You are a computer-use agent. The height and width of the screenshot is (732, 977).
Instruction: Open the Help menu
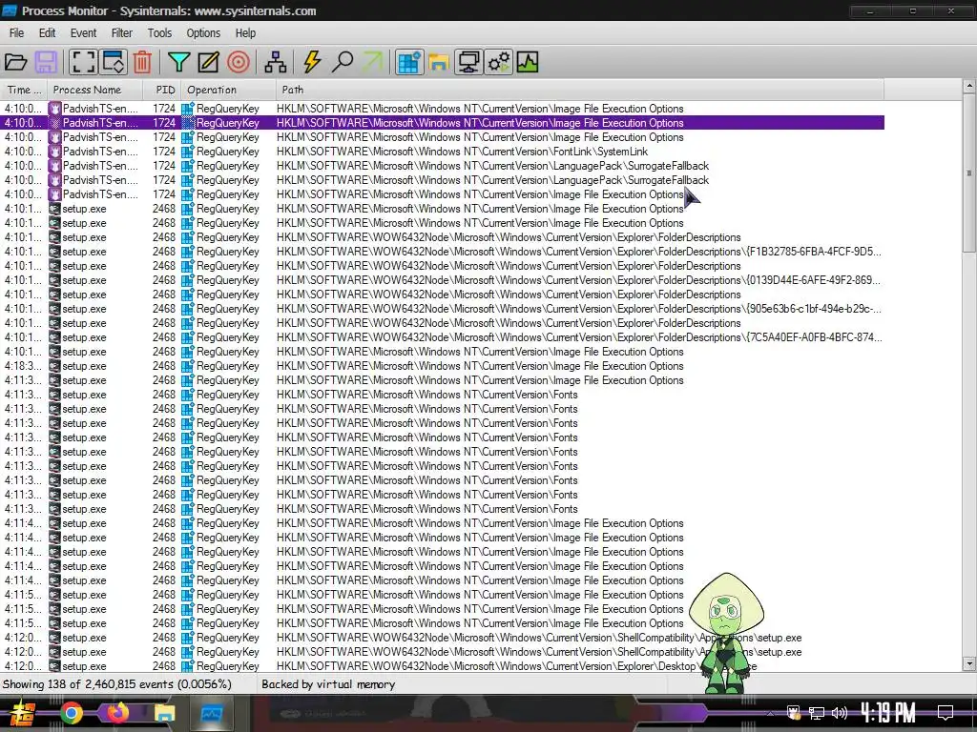point(245,33)
